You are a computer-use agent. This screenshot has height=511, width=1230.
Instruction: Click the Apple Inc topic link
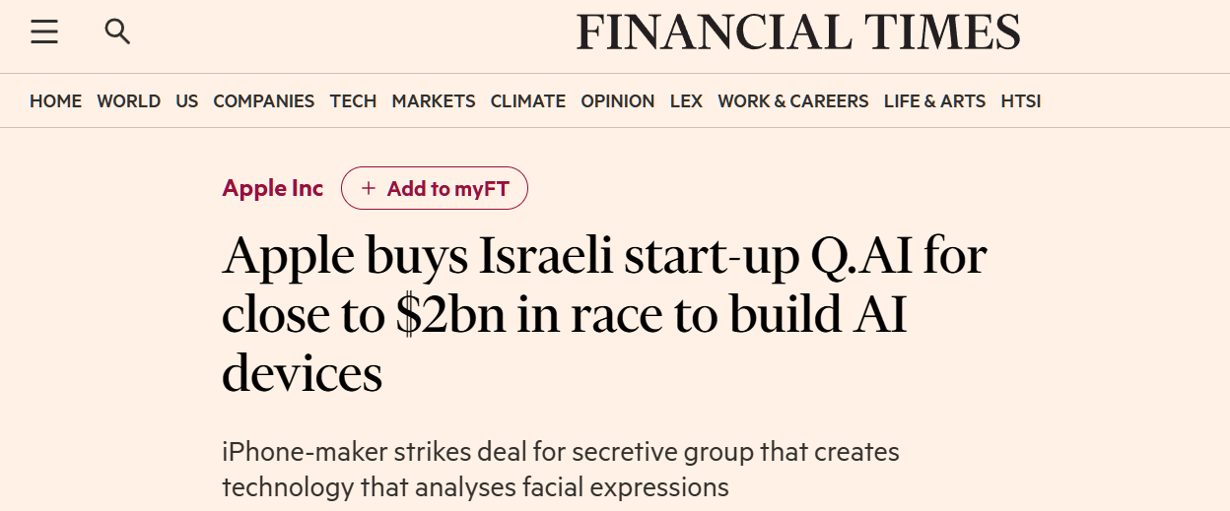[273, 188]
